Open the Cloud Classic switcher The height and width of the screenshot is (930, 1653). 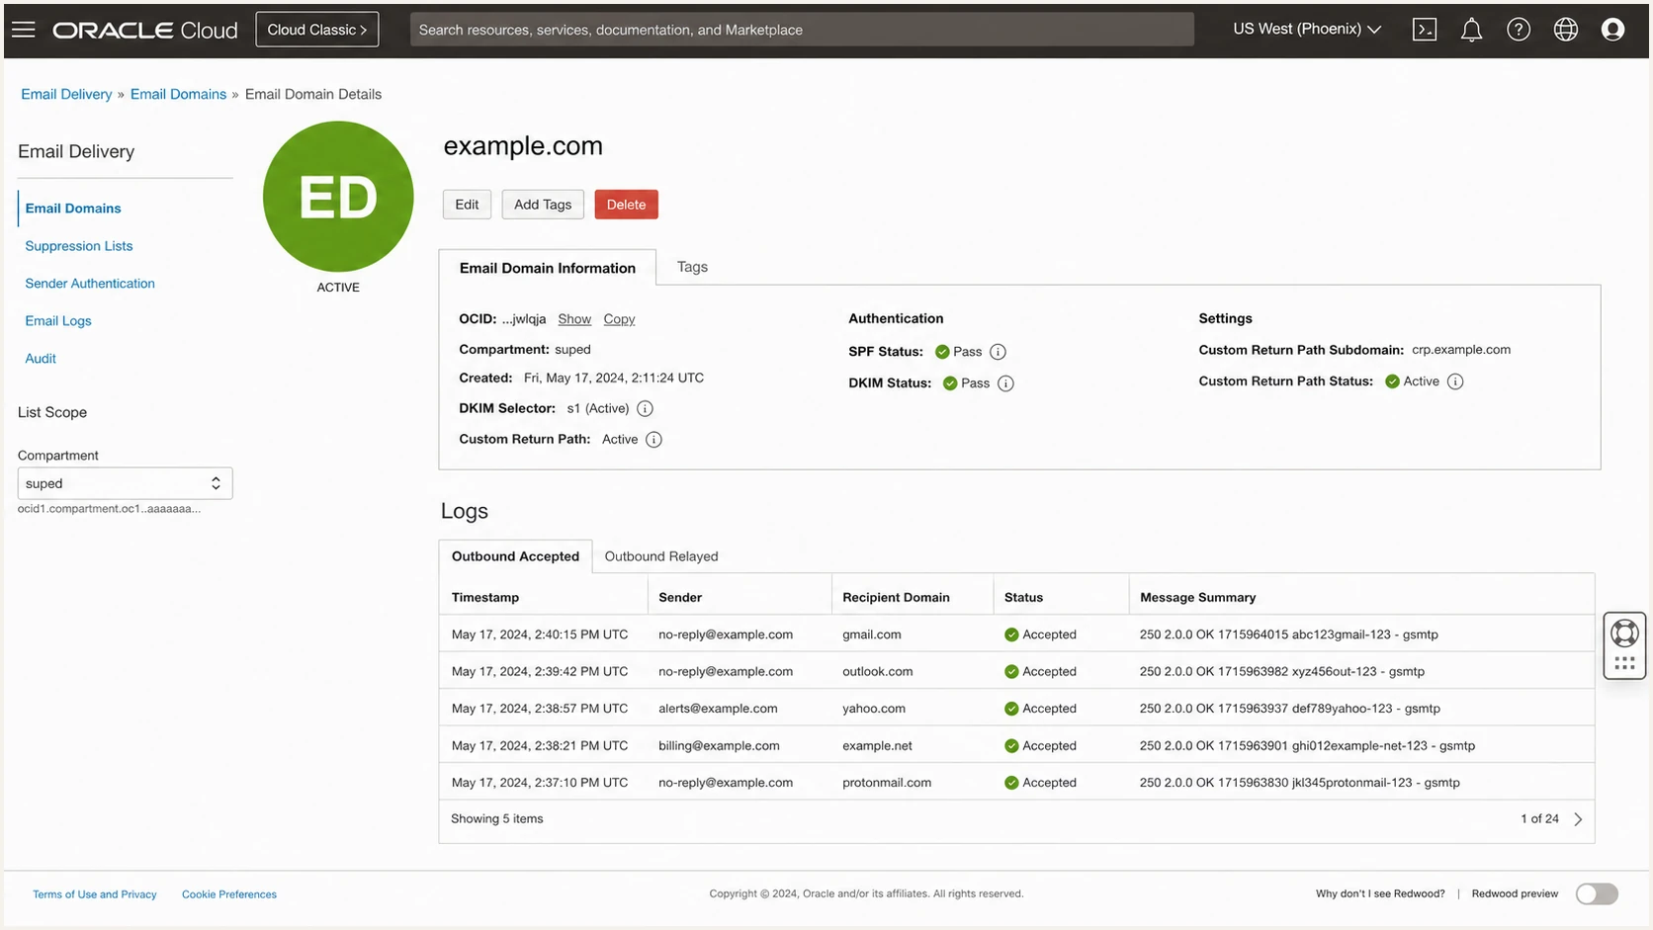click(317, 30)
